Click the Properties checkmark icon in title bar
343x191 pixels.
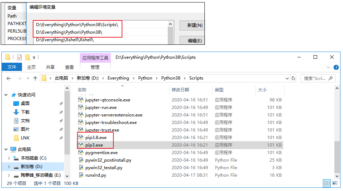pyautogui.click(x=19, y=57)
